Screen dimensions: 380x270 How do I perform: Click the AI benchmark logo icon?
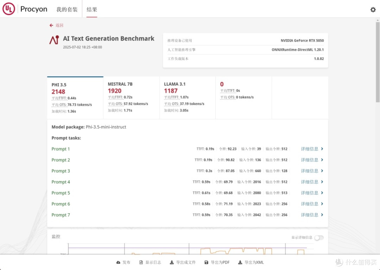click(54, 40)
